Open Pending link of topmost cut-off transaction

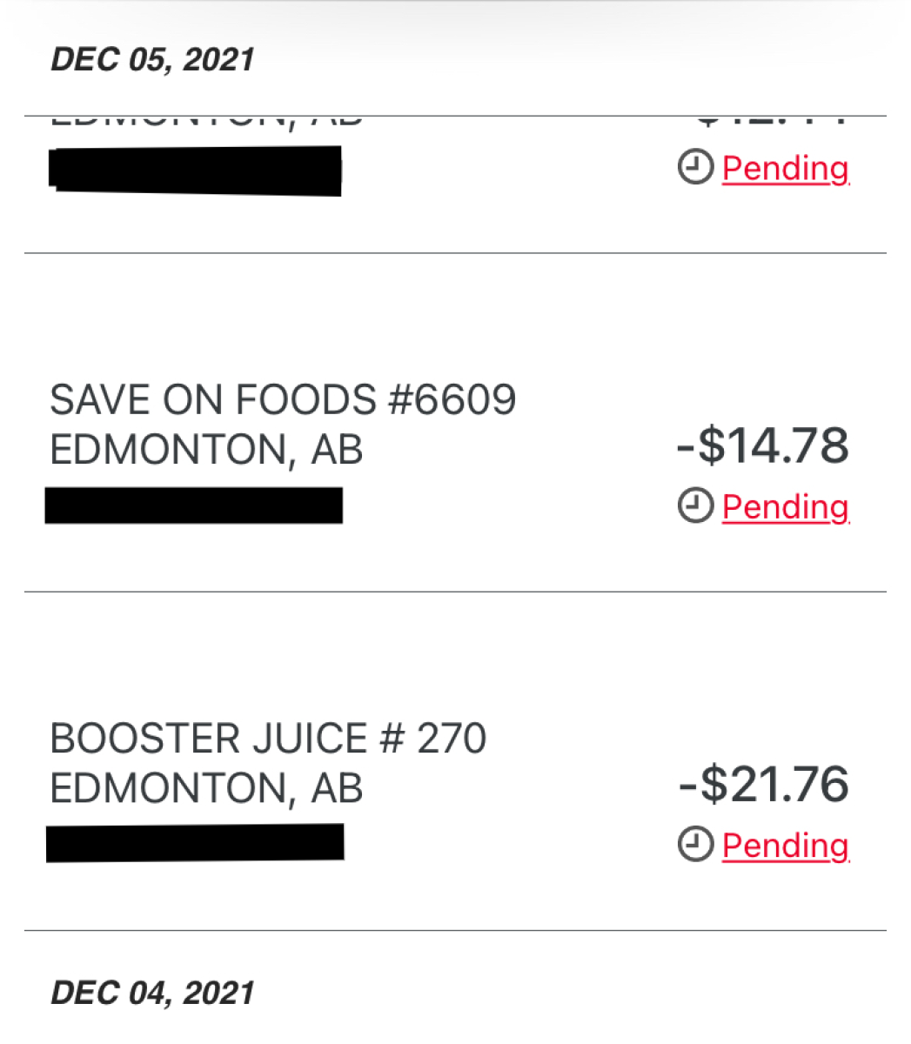[x=785, y=168]
